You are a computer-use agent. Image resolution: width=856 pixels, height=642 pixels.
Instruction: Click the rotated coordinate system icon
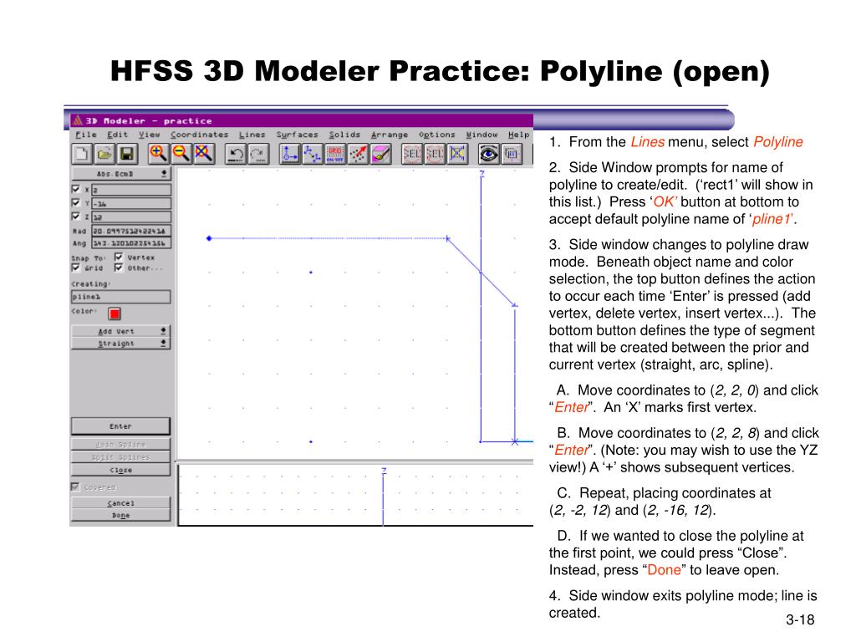(x=313, y=154)
